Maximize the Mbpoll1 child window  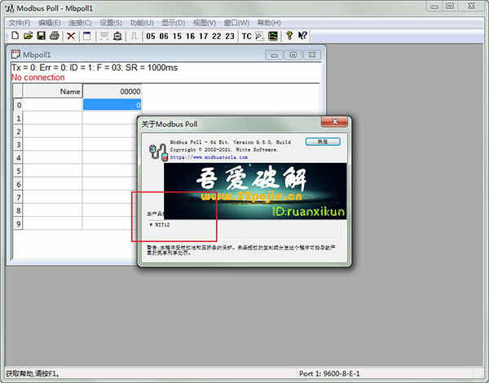point(293,55)
